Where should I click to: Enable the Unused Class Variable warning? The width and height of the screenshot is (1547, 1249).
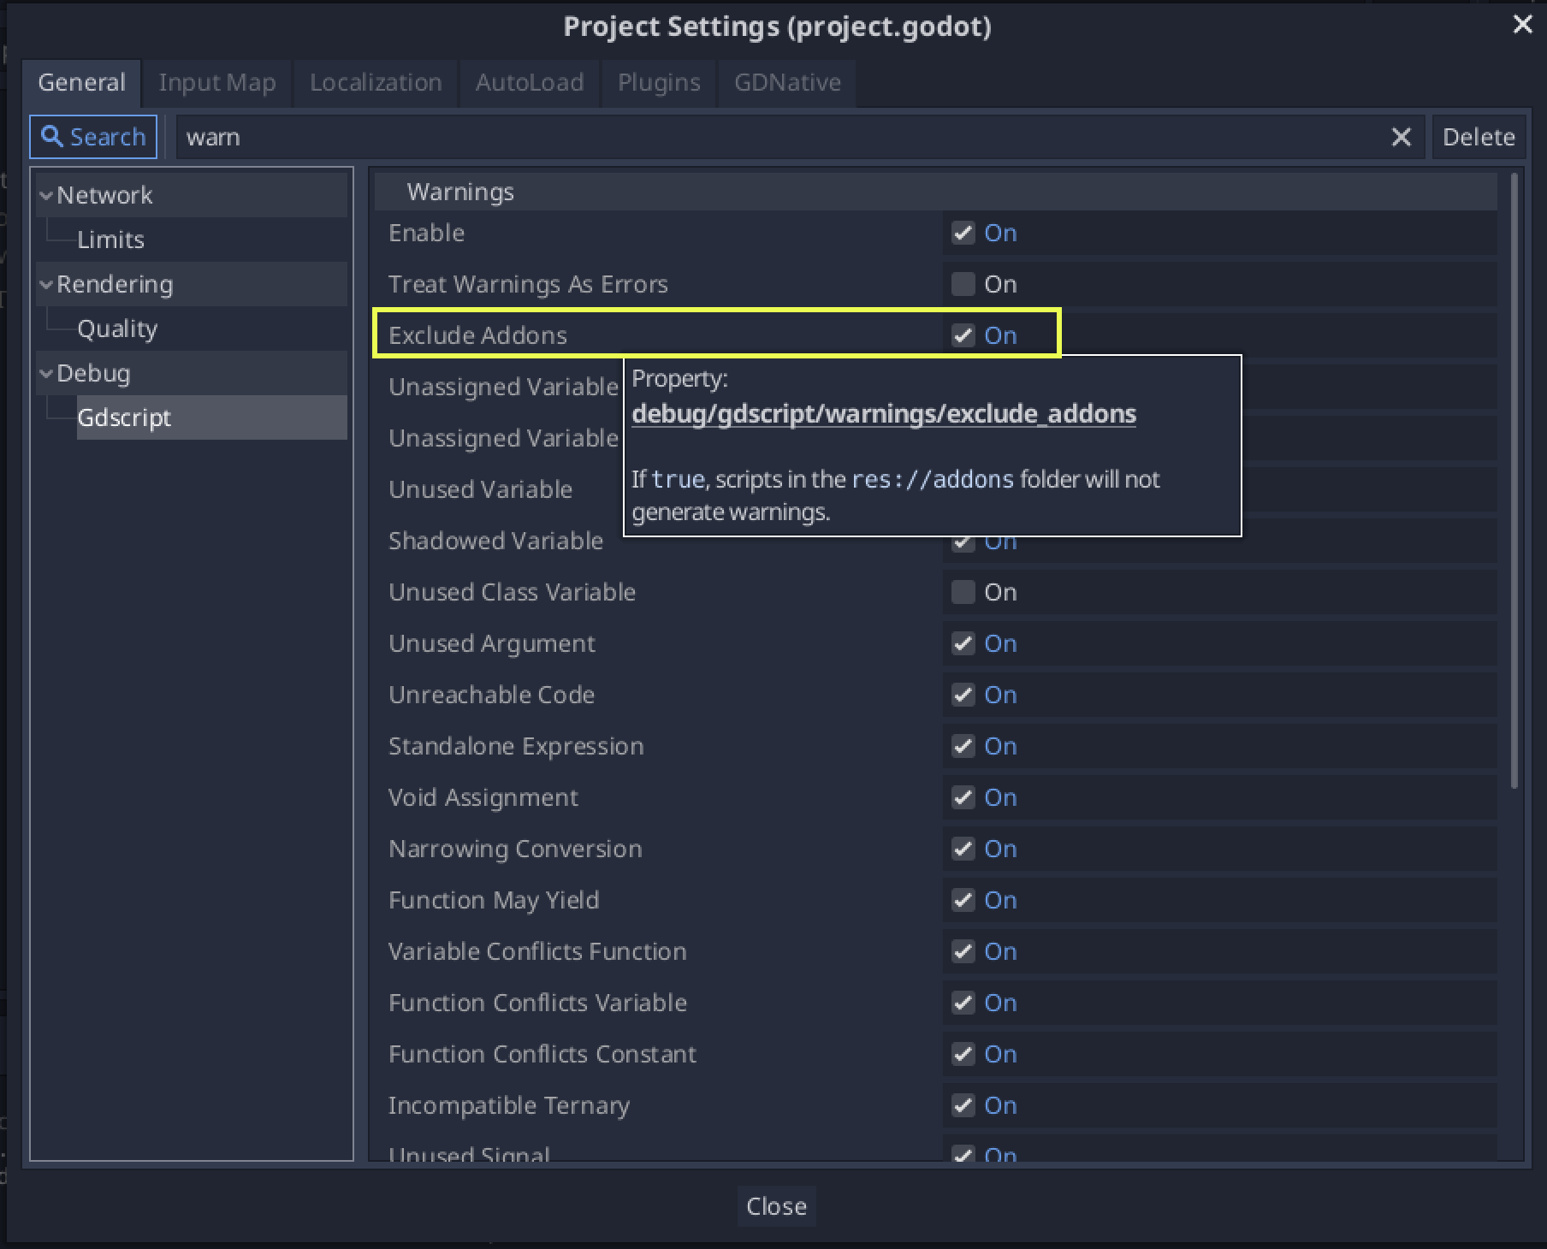963,592
